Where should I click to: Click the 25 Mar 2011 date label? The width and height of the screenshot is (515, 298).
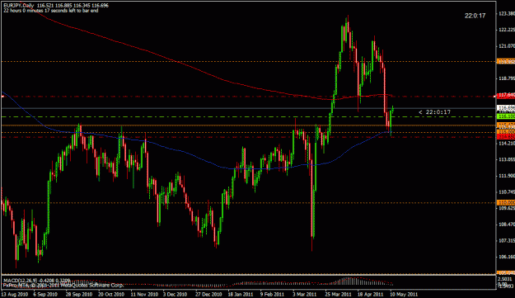click(x=338, y=294)
